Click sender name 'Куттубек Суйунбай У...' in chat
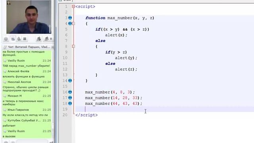 coord(24,120)
